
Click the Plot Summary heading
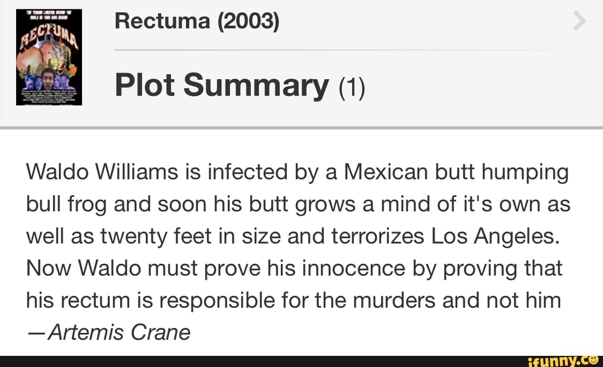[222, 85]
